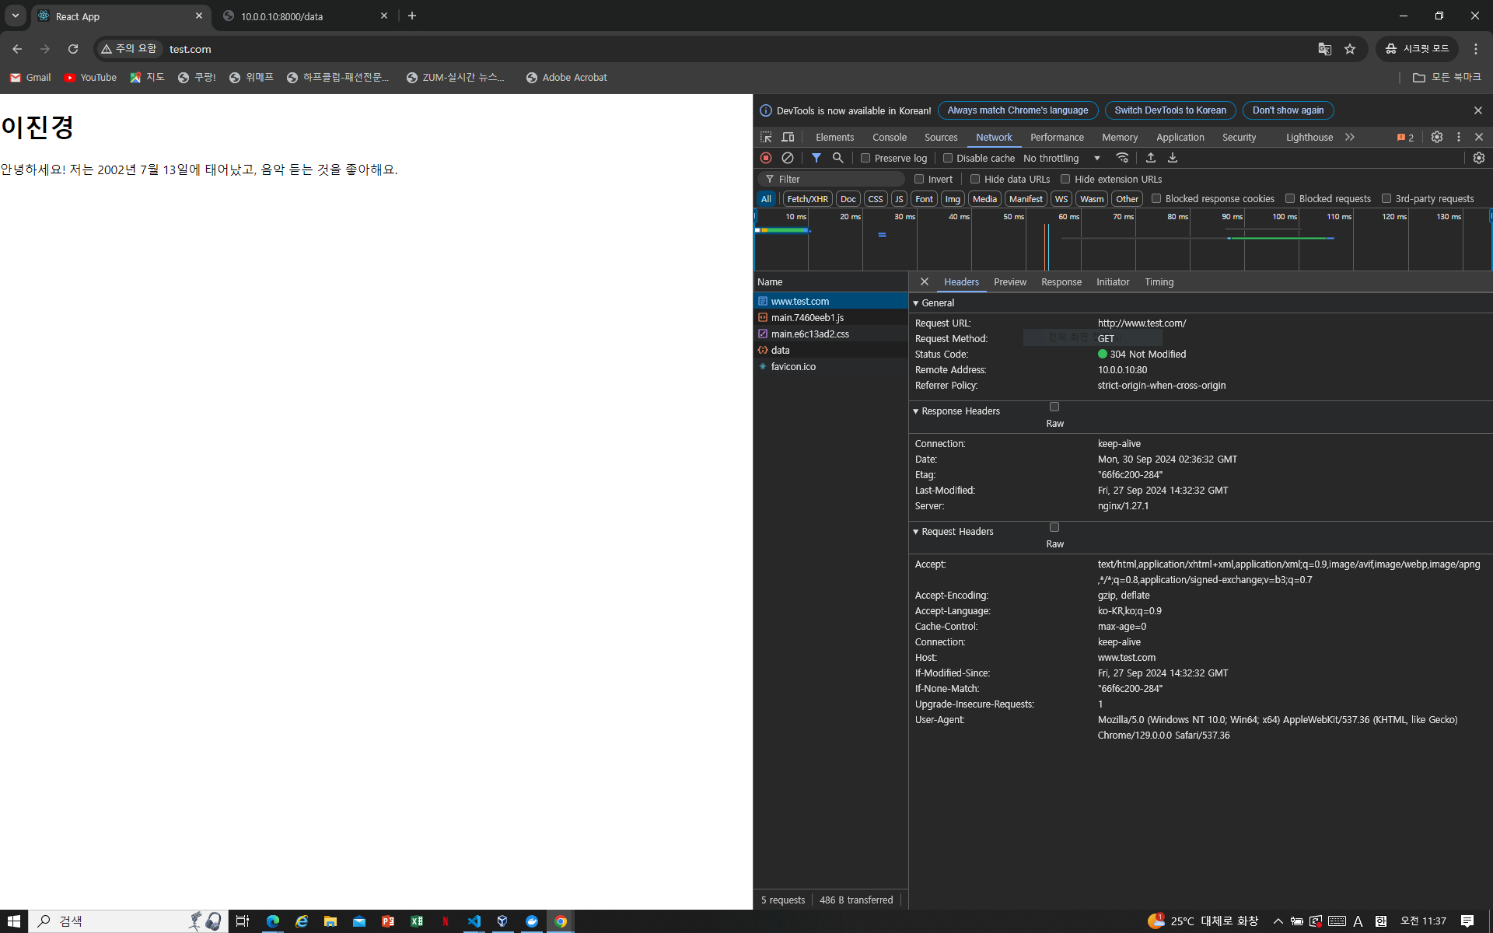Check Disable cache option
1493x933 pixels.
(948, 158)
